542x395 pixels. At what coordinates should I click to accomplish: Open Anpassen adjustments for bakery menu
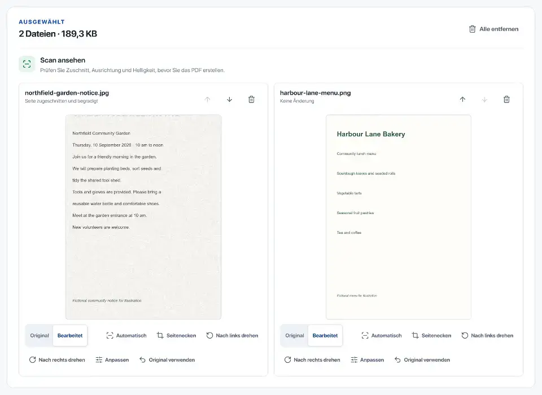click(368, 360)
